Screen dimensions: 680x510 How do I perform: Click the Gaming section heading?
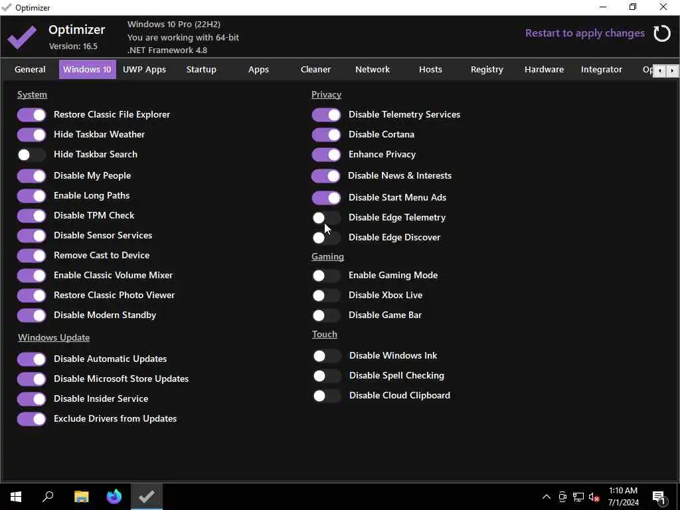pos(327,257)
